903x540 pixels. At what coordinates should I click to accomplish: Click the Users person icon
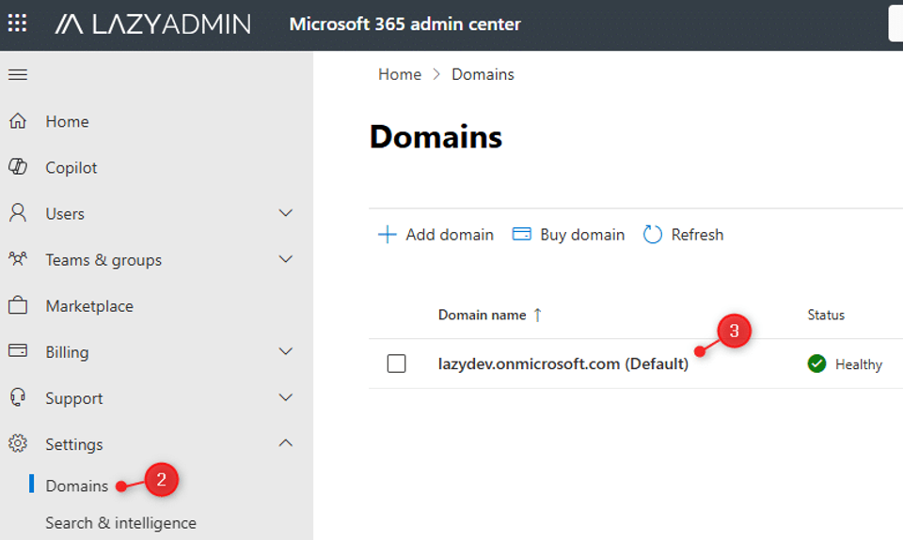pyautogui.click(x=18, y=213)
